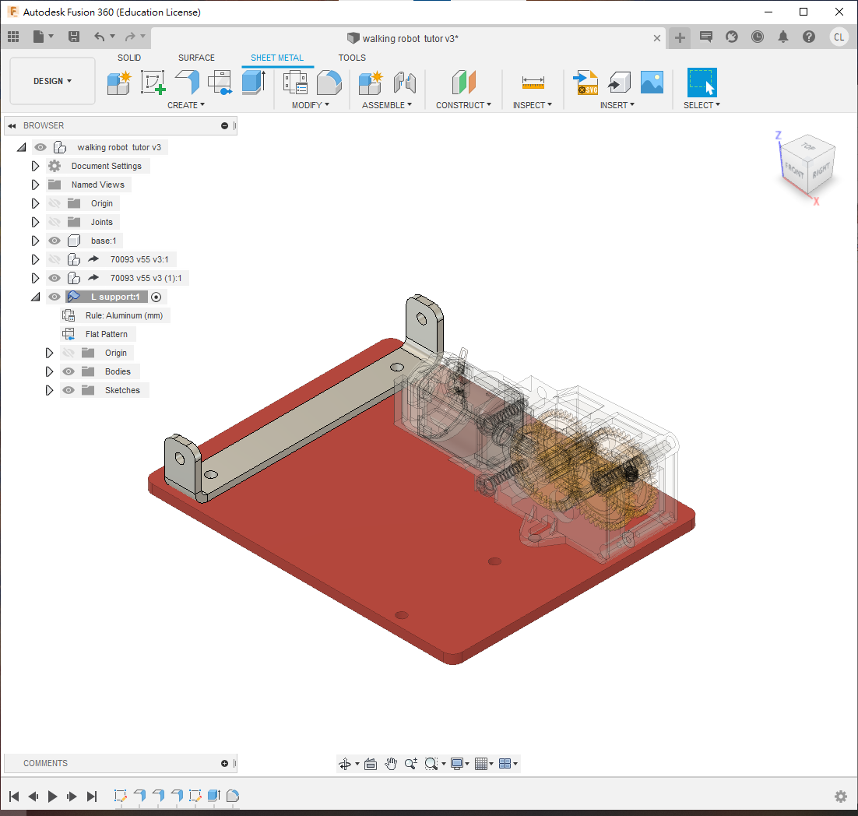The height and width of the screenshot is (816, 858).
Task: Expand the Document Settings tree node
Action: (x=35, y=166)
